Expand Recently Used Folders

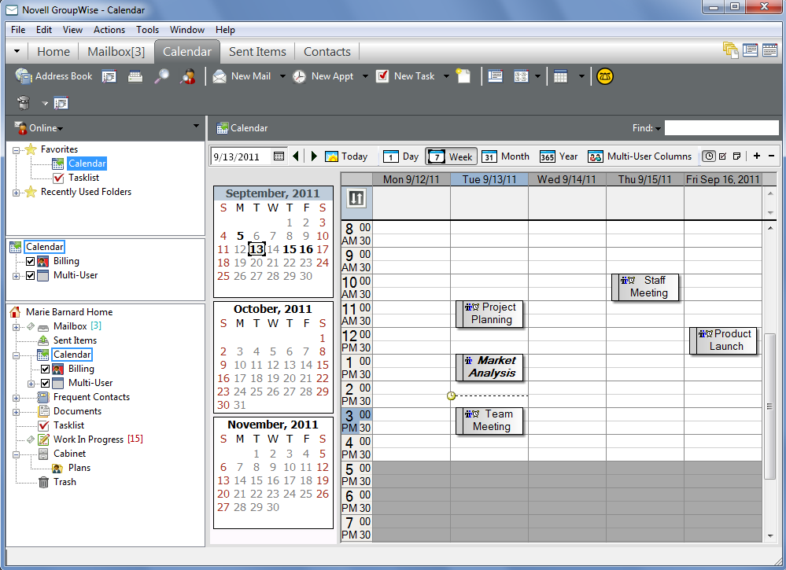point(16,193)
